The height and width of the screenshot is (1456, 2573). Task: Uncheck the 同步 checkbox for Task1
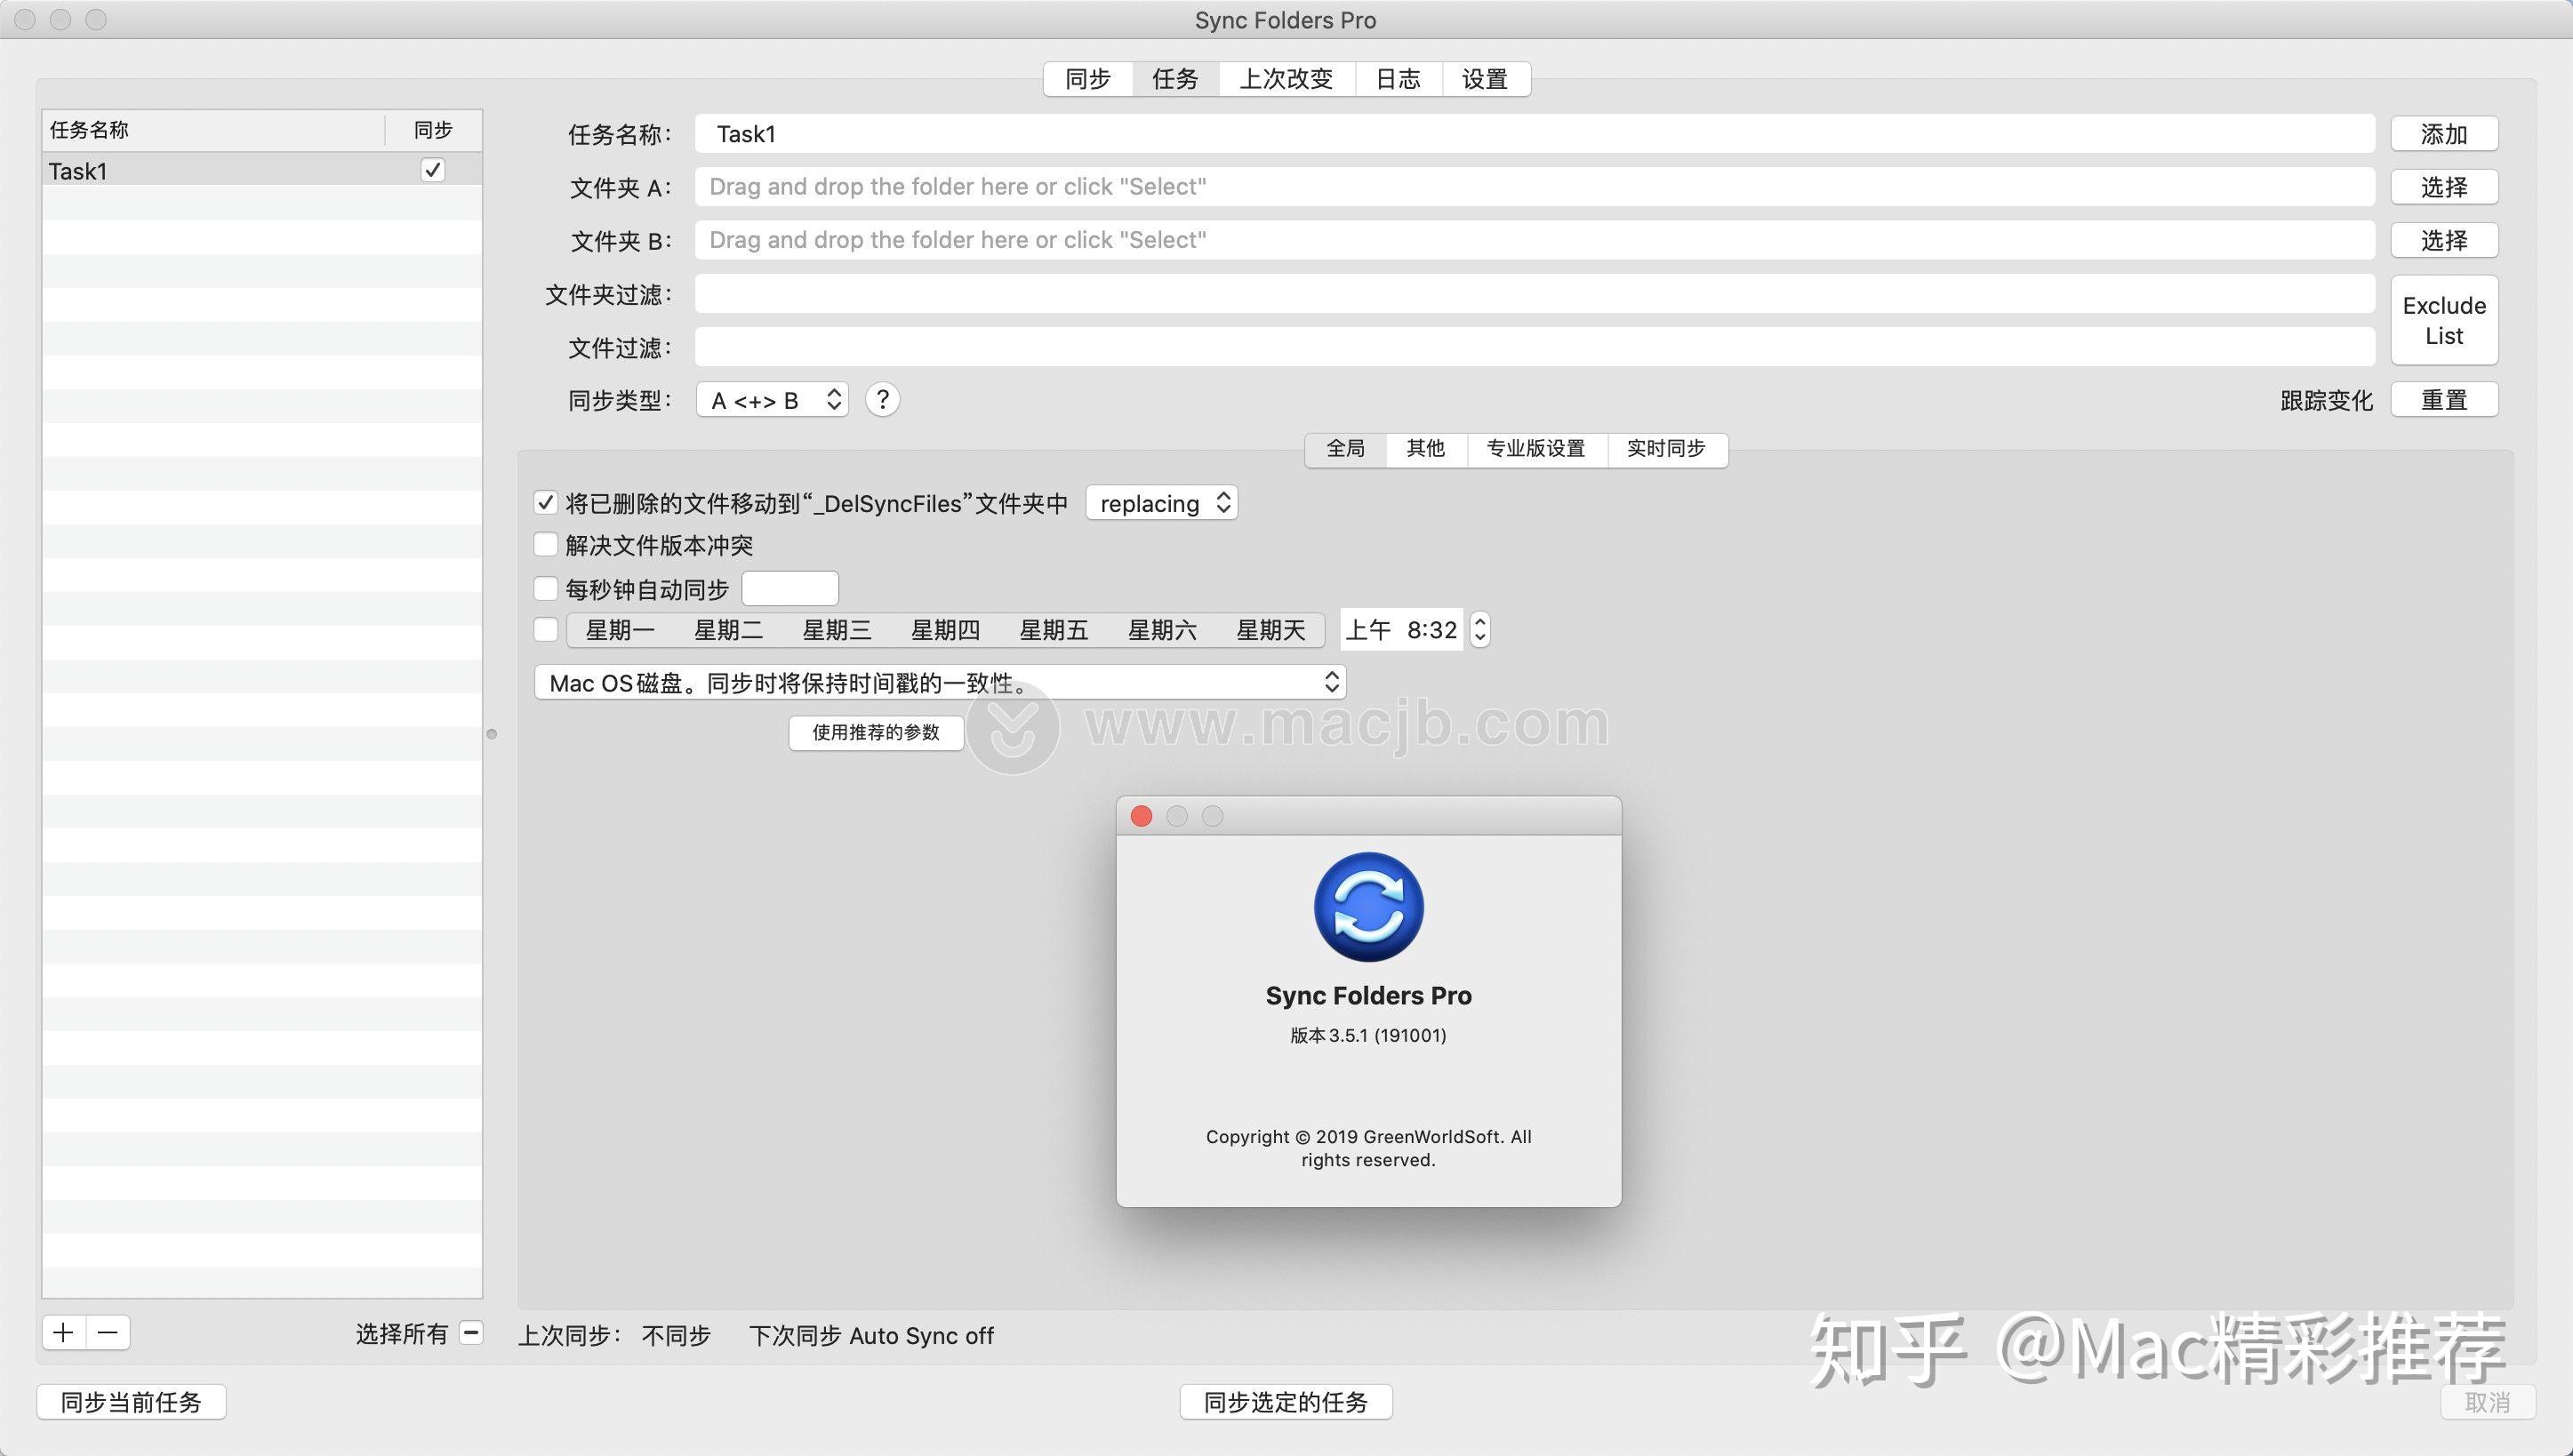point(432,169)
